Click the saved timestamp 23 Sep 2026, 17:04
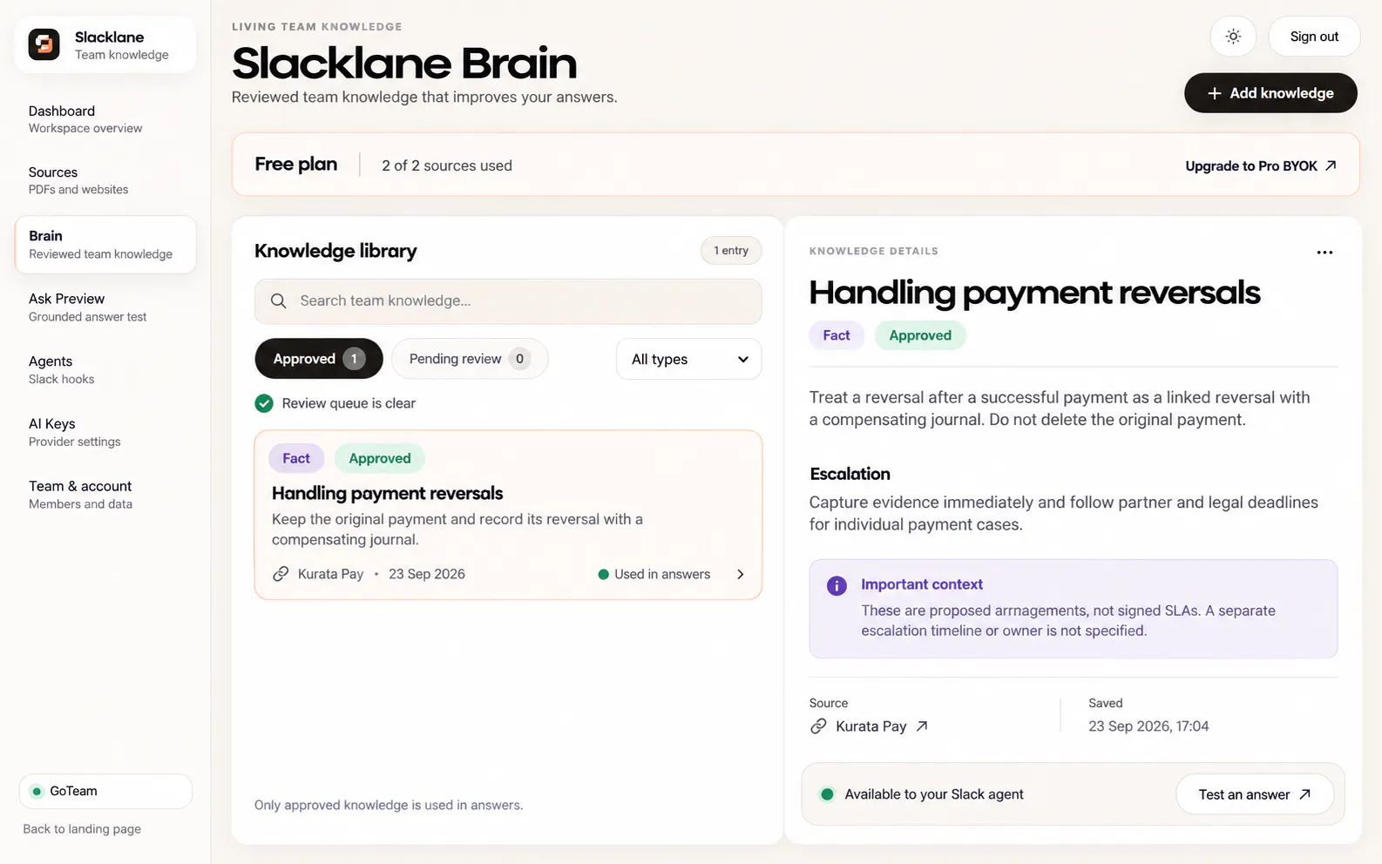The width and height of the screenshot is (1382, 864). [x=1148, y=726]
